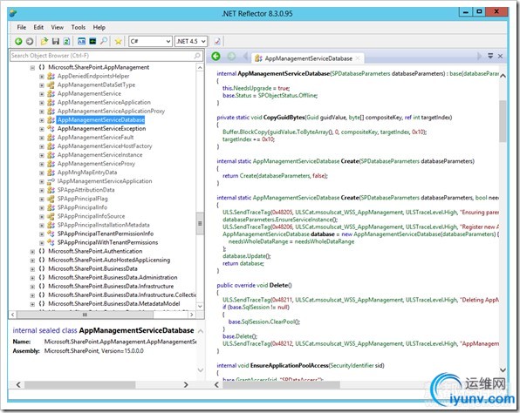This screenshot has width=520, height=413.
Task: Click the Save floppy disk icon
Action: tap(56, 42)
